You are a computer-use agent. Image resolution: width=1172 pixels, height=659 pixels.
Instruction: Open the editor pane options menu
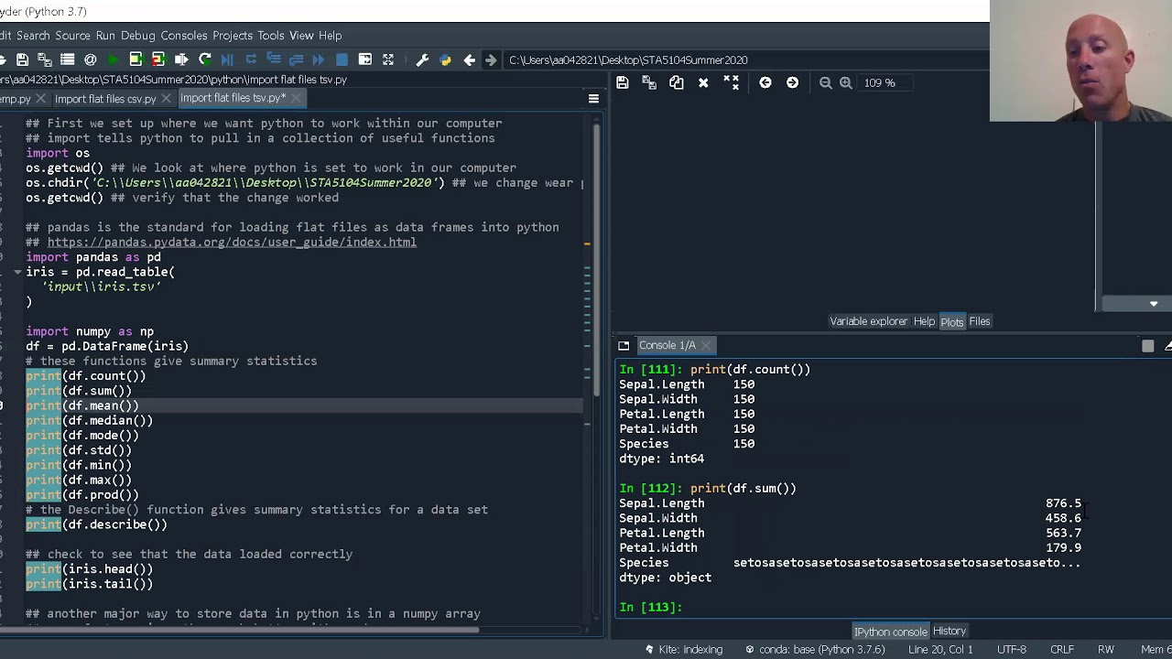[593, 98]
